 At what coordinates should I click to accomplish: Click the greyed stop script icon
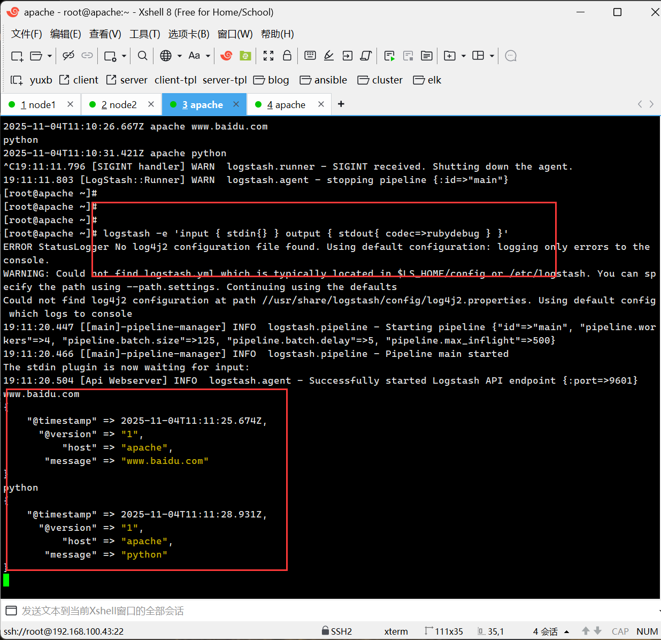408,56
